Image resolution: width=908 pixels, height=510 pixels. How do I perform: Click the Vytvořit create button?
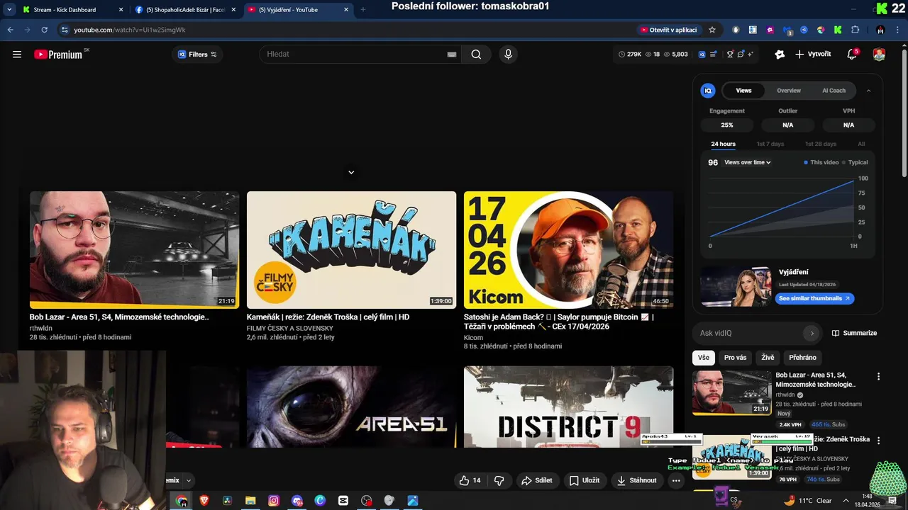pos(813,54)
